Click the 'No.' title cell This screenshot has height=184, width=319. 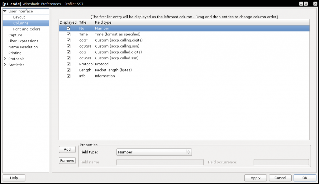coord(82,28)
